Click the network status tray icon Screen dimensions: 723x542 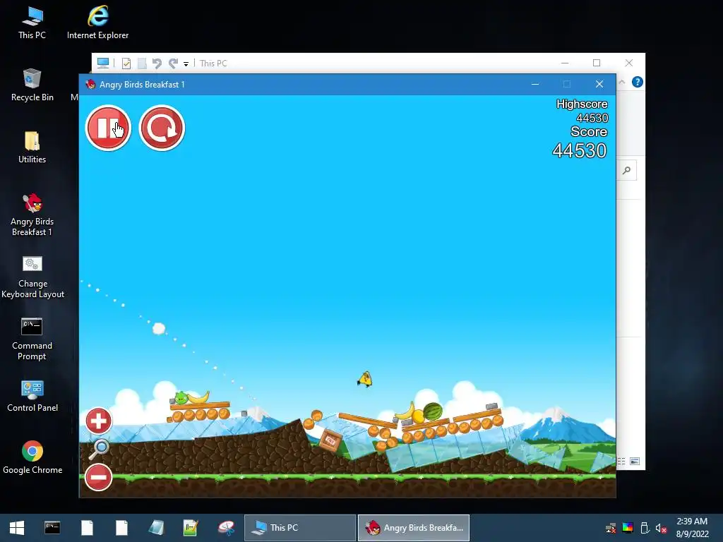(x=611, y=528)
